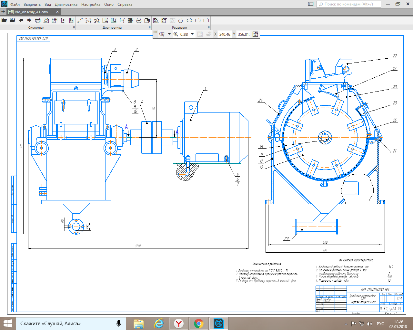Click the Print icon in Системная toolbar

pos(38,20)
